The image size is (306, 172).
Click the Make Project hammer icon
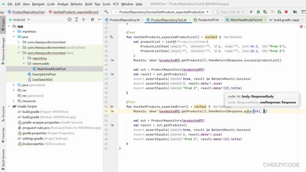coord(106,12)
